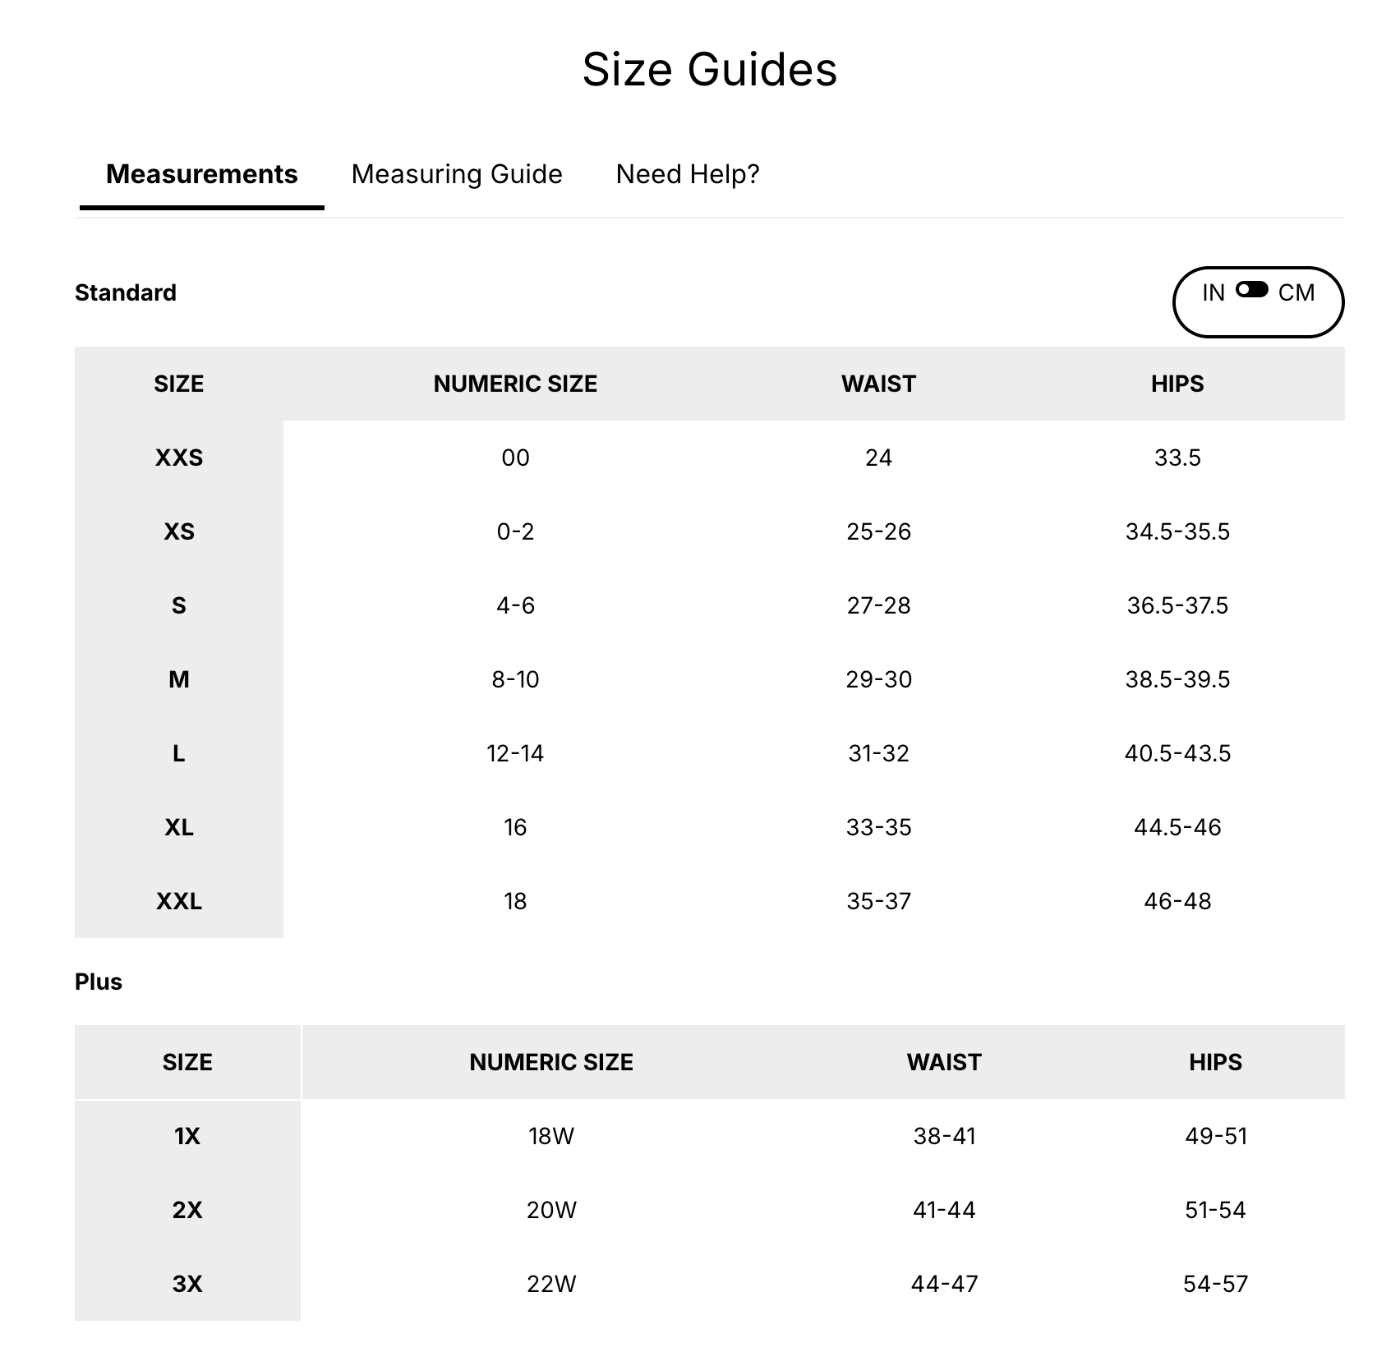Click the Size Guides heading

tap(710, 69)
